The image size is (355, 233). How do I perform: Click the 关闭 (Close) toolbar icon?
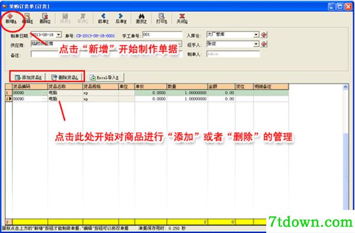(182, 19)
